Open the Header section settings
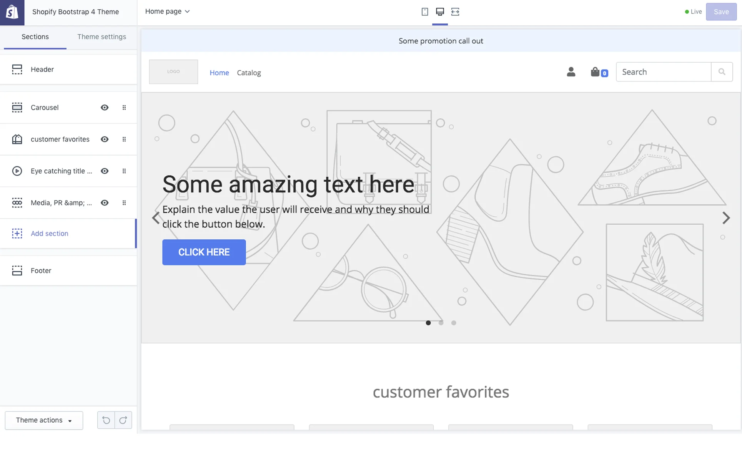The image size is (742, 461). 68,70
